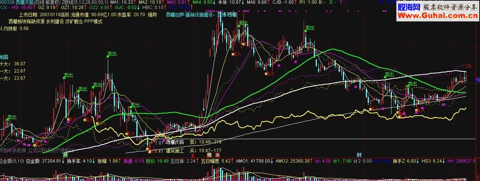Image resolution: width=480 pixels, height=181 pixels.
Task: Select the HS: 10.95 value
Action: (22, 7)
